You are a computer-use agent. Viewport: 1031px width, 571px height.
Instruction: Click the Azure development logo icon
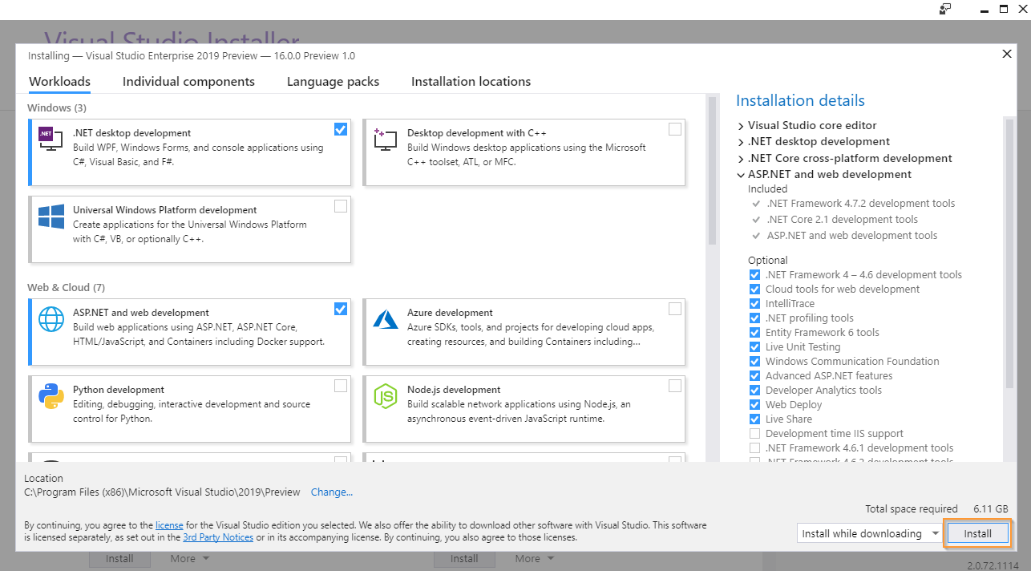385,319
